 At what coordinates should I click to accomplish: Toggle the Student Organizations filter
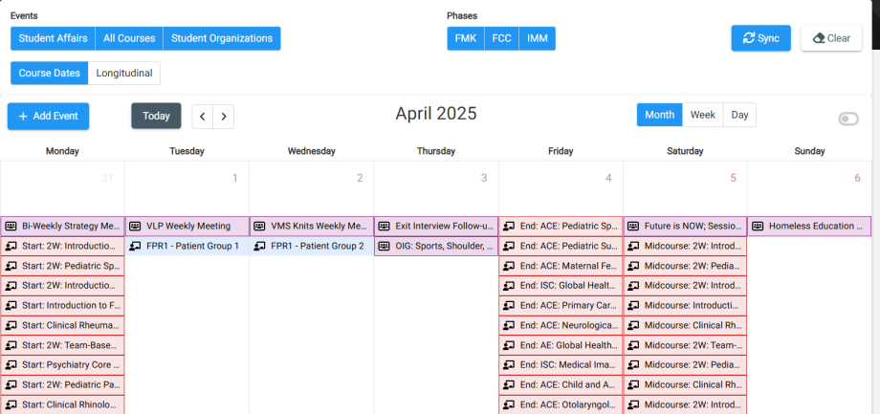pos(222,38)
